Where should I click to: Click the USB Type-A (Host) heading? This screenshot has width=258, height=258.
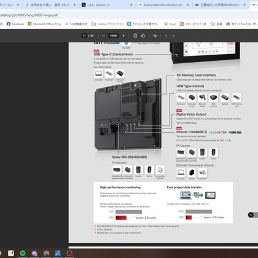tap(190, 86)
